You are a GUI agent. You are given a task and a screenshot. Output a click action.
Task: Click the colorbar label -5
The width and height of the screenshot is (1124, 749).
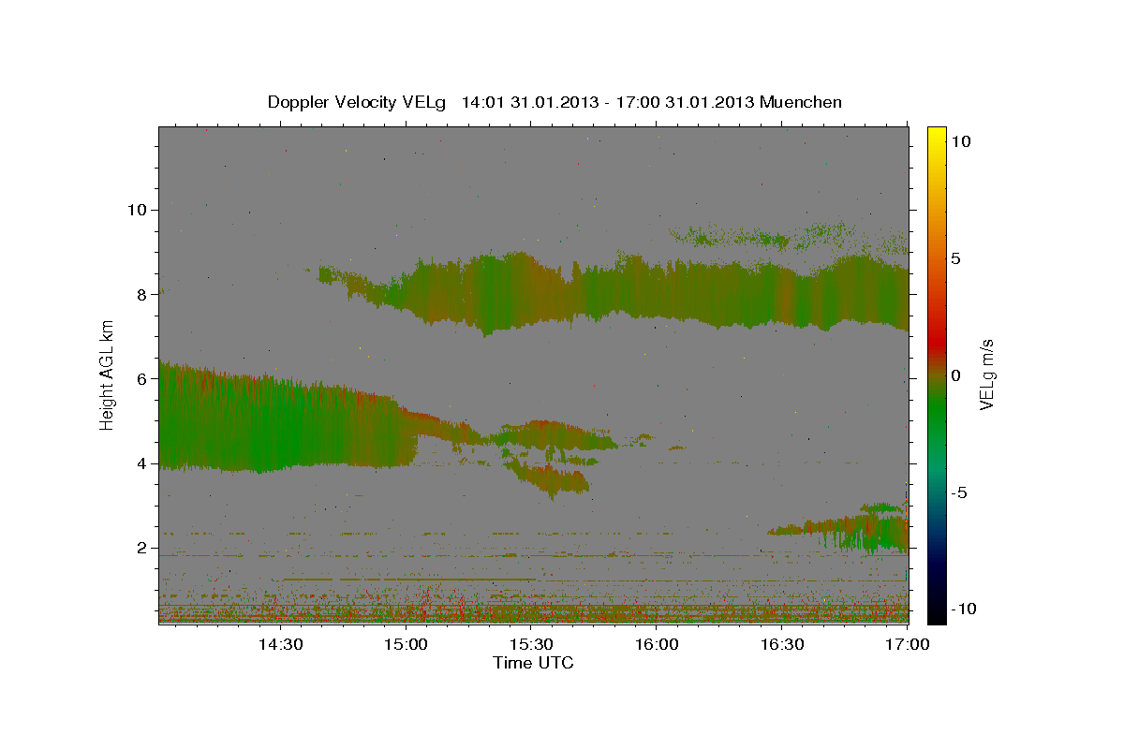[959, 492]
